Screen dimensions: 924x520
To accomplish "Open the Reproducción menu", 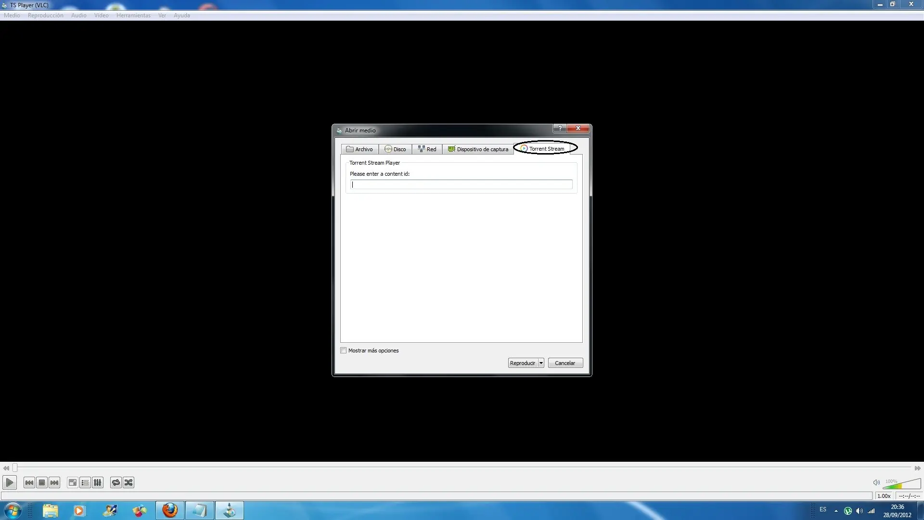I will pyautogui.click(x=46, y=15).
